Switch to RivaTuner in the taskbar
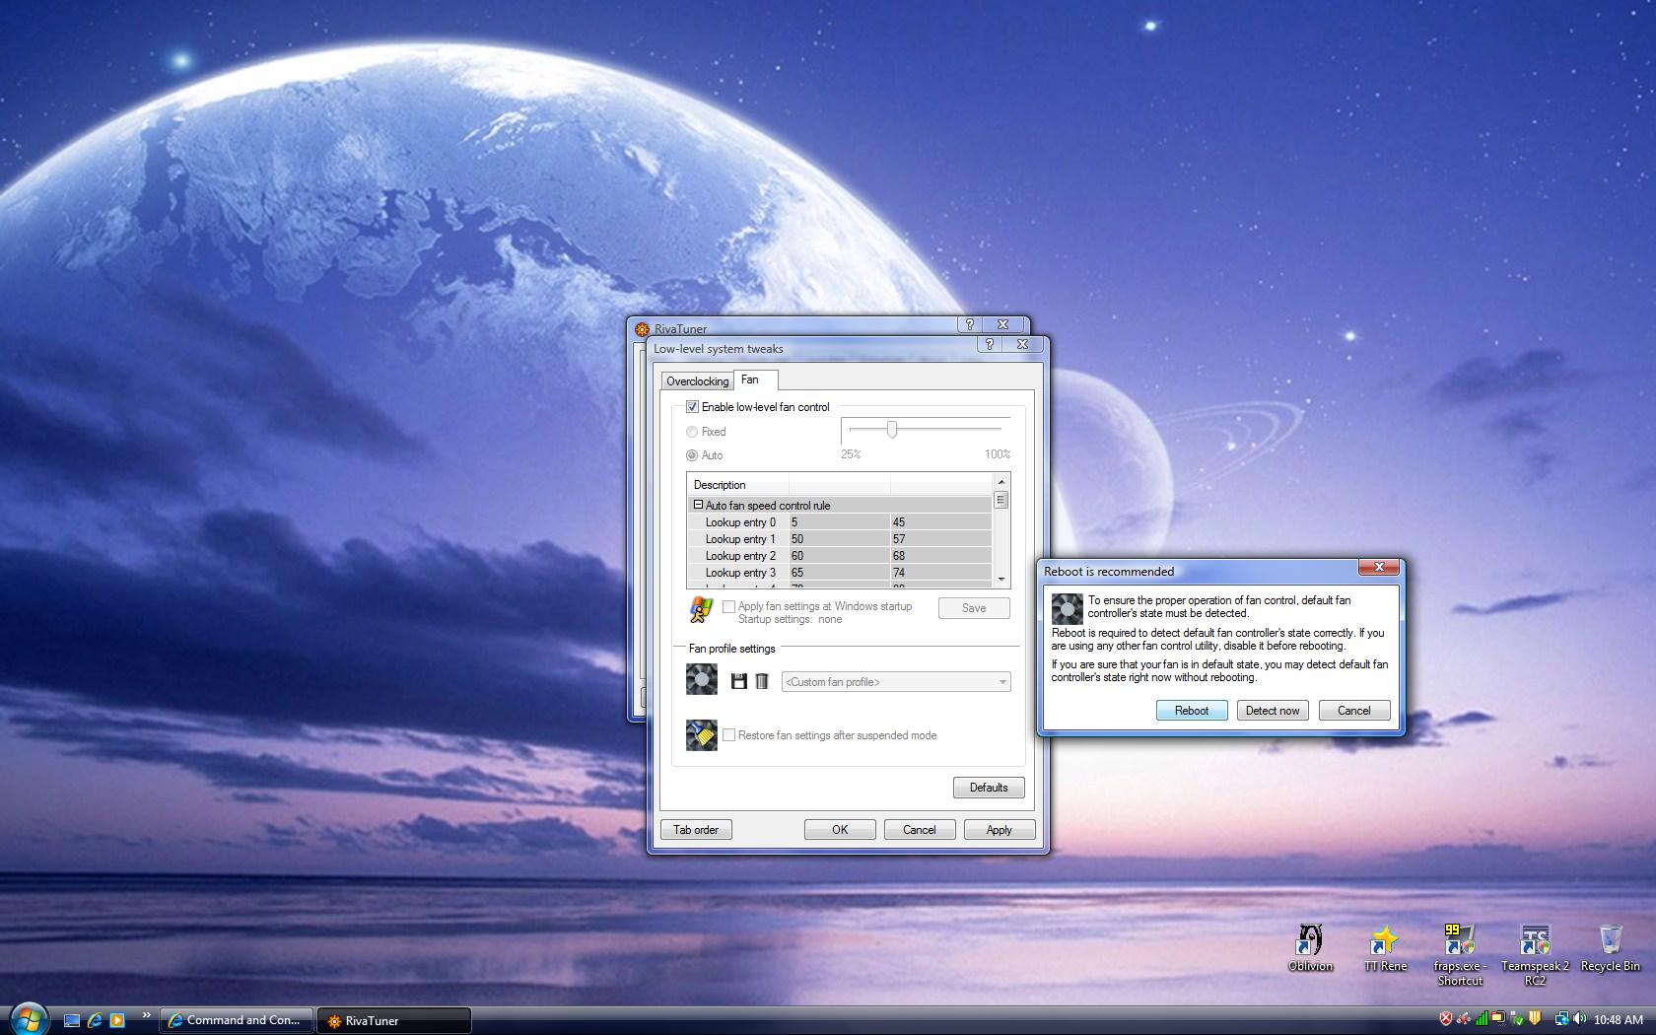1656x1035 pixels. pos(393,1020)
